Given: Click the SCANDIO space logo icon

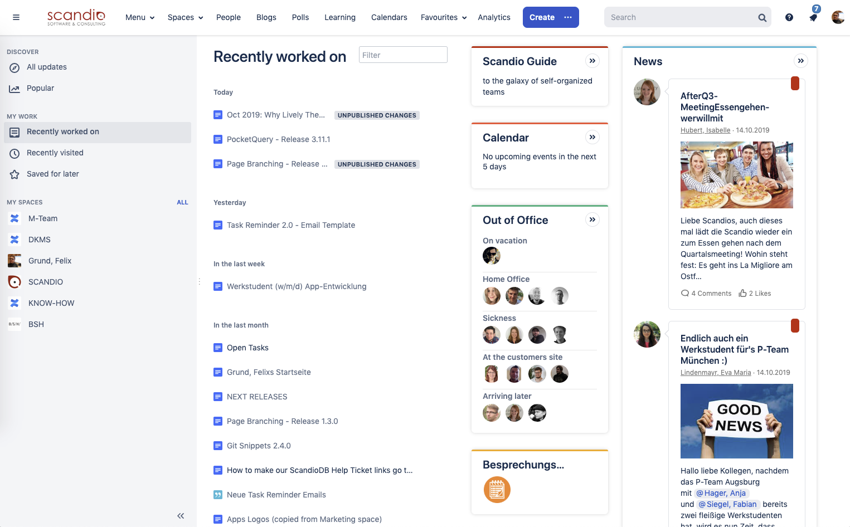Looking at the screenshot, I should (14, 282).
